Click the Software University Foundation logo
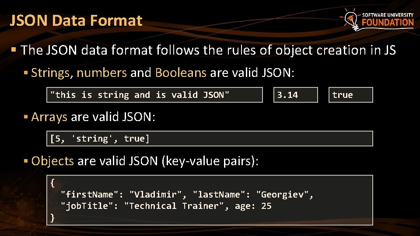 376,19
